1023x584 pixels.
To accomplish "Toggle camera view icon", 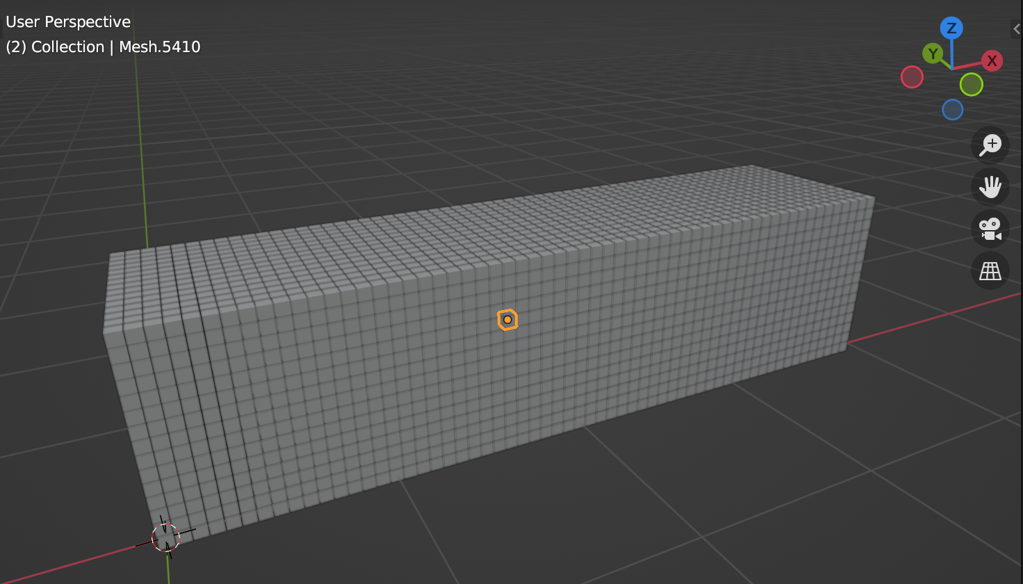I will coord(990,229).
